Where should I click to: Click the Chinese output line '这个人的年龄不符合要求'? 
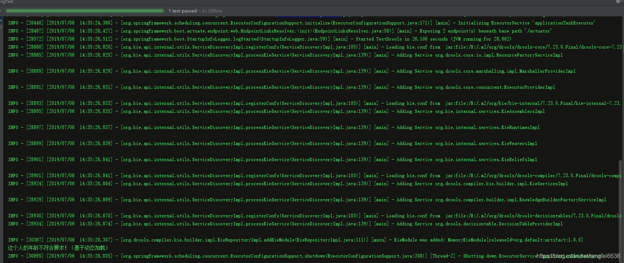click(x=58, y=248)
